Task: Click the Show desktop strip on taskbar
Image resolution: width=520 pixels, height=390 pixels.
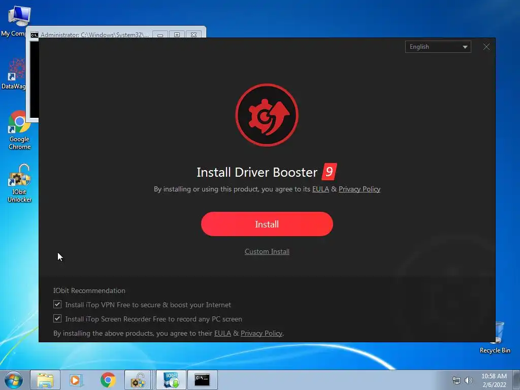Action: click(516, 380)
